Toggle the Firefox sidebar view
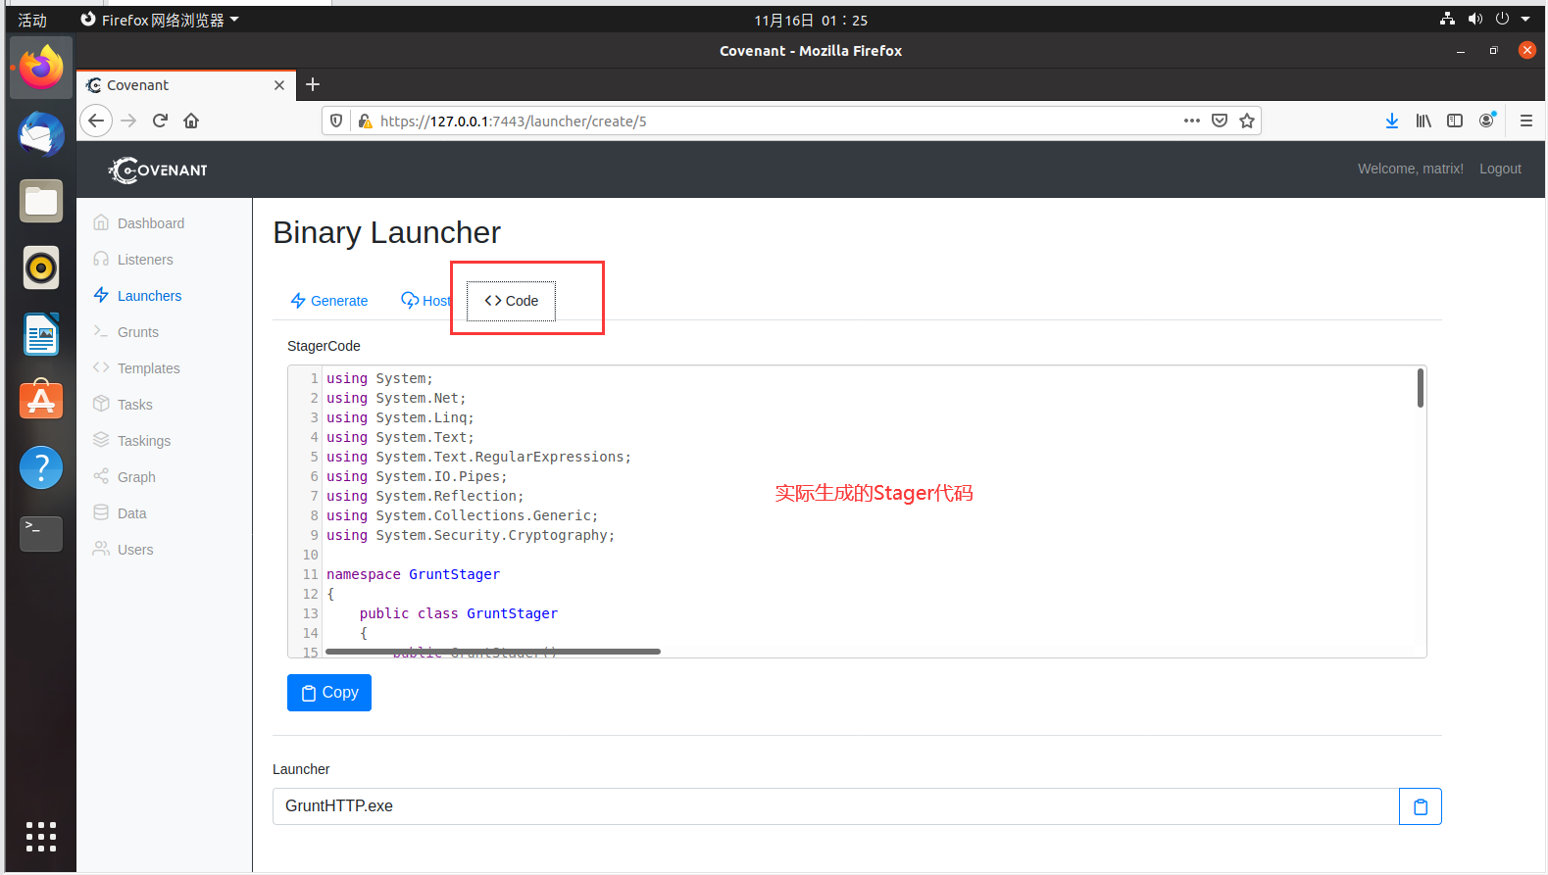1548x875 pixels. (x=1455, y=121)
